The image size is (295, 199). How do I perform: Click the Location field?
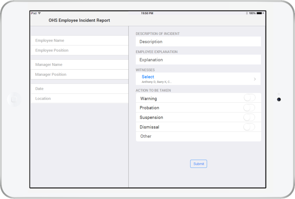tap(79, 98)
